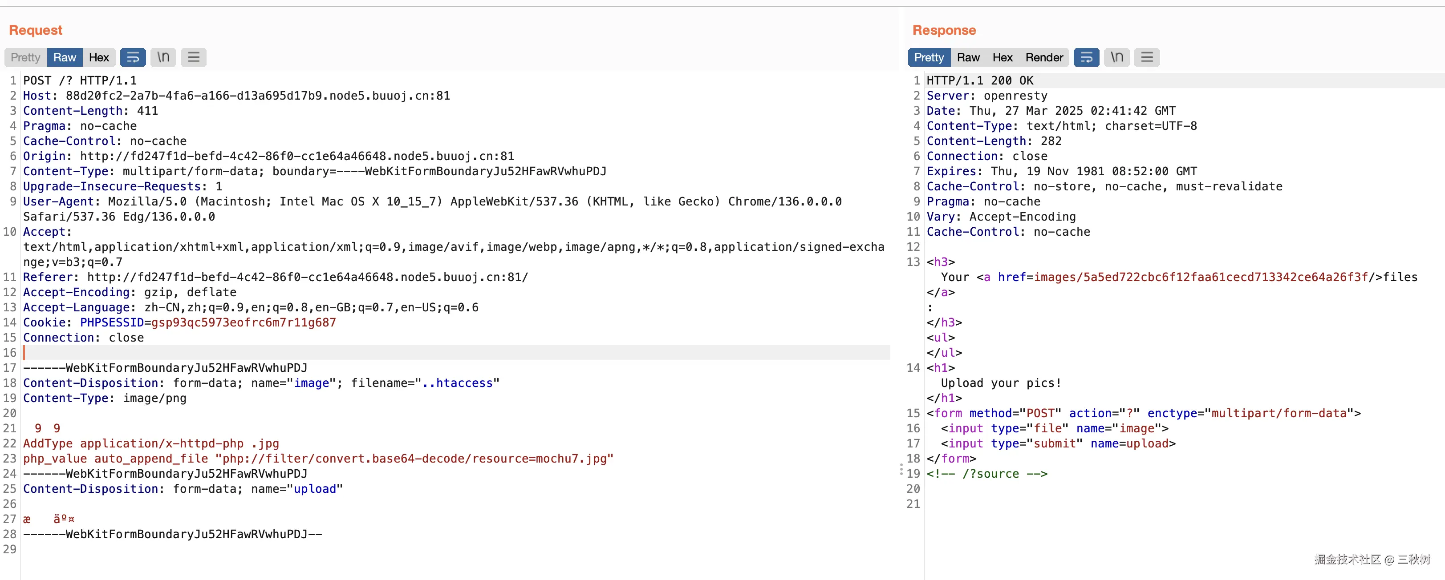Click the images href path in response
The image size is (1445, 580).
click(1201, 277)
